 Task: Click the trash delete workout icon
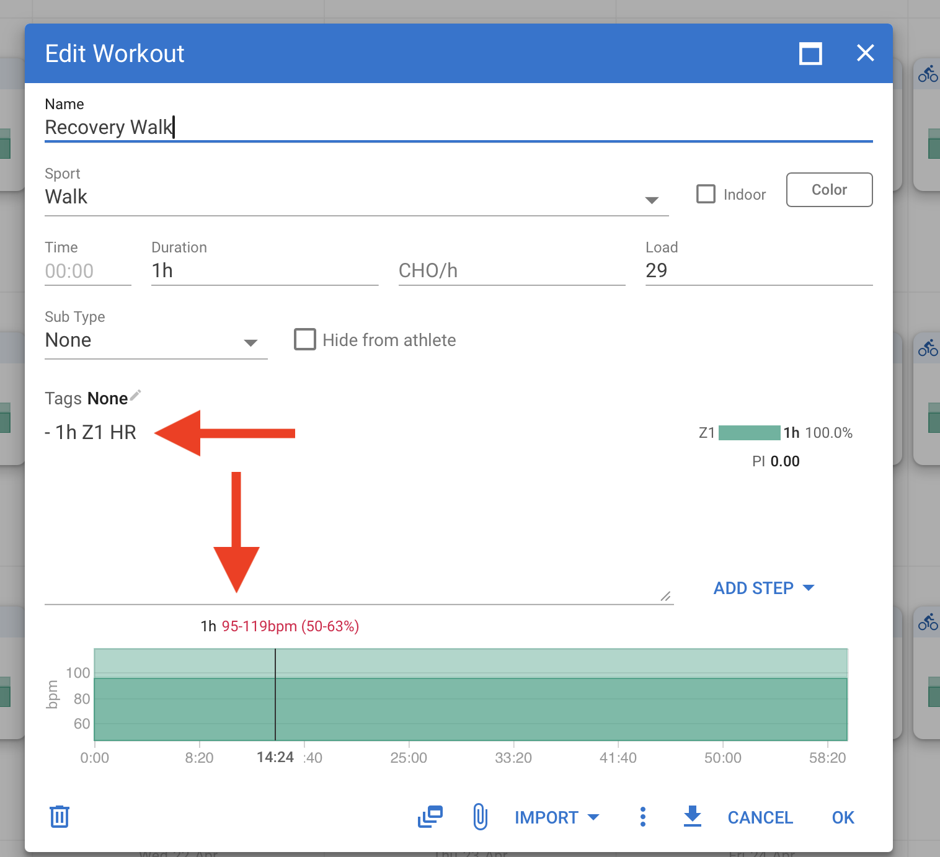tap(60, 817)
